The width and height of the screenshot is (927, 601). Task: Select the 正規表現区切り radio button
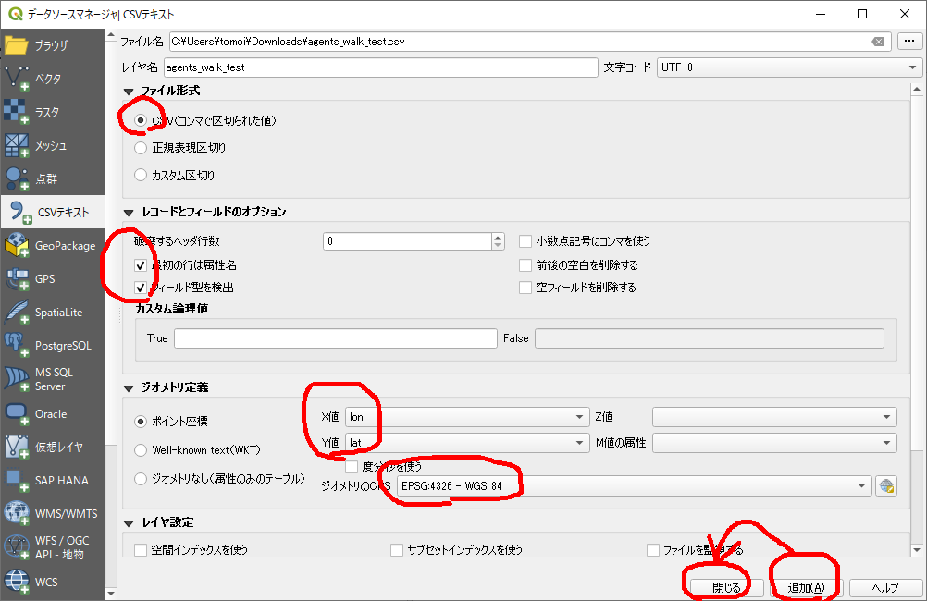[x=141, y=147]
